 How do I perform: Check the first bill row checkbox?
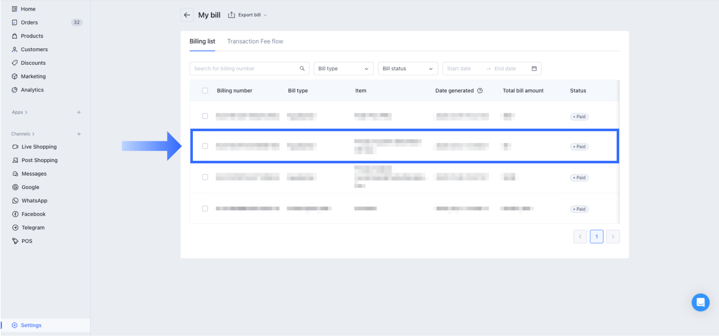tap(205, 116)
